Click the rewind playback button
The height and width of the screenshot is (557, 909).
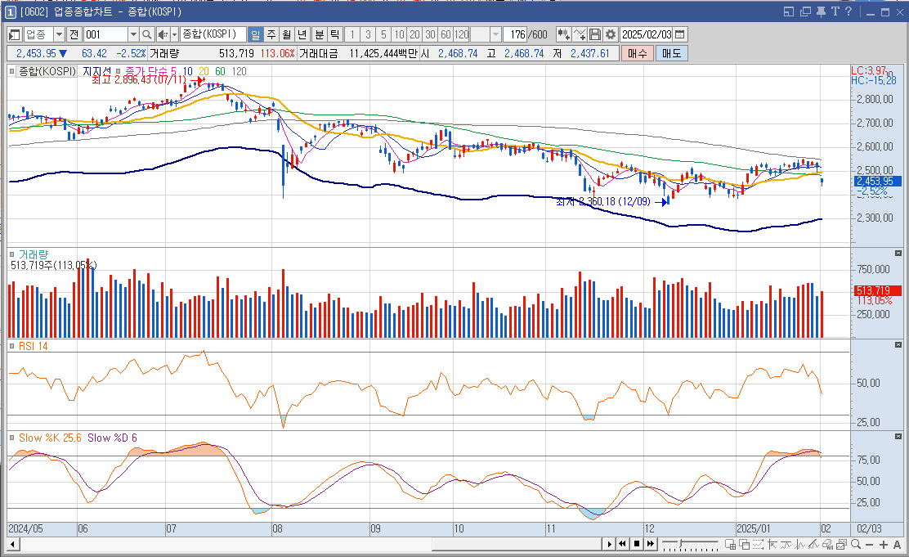(622, 544)
